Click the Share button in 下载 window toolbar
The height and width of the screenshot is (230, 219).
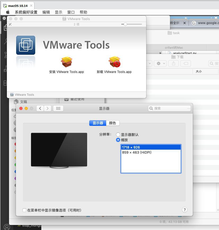click(173, 63)
